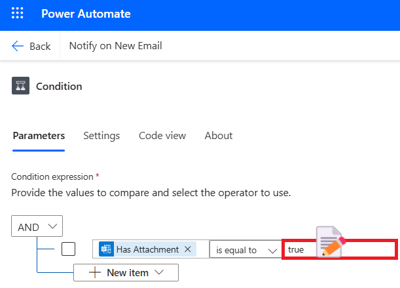Click the Condition action icon
Image resolution: width=400 pixels, height=288 pixels.
[20, 87]
